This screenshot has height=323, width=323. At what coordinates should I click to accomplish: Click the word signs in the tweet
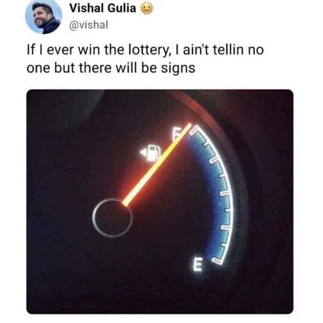[178, 68]
